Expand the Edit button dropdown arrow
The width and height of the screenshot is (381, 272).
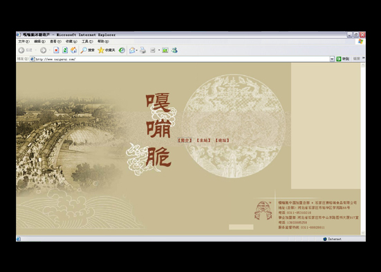point(159,50)
